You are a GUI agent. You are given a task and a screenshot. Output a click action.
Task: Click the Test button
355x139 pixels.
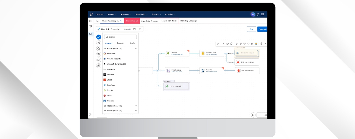tap(251, 29)
